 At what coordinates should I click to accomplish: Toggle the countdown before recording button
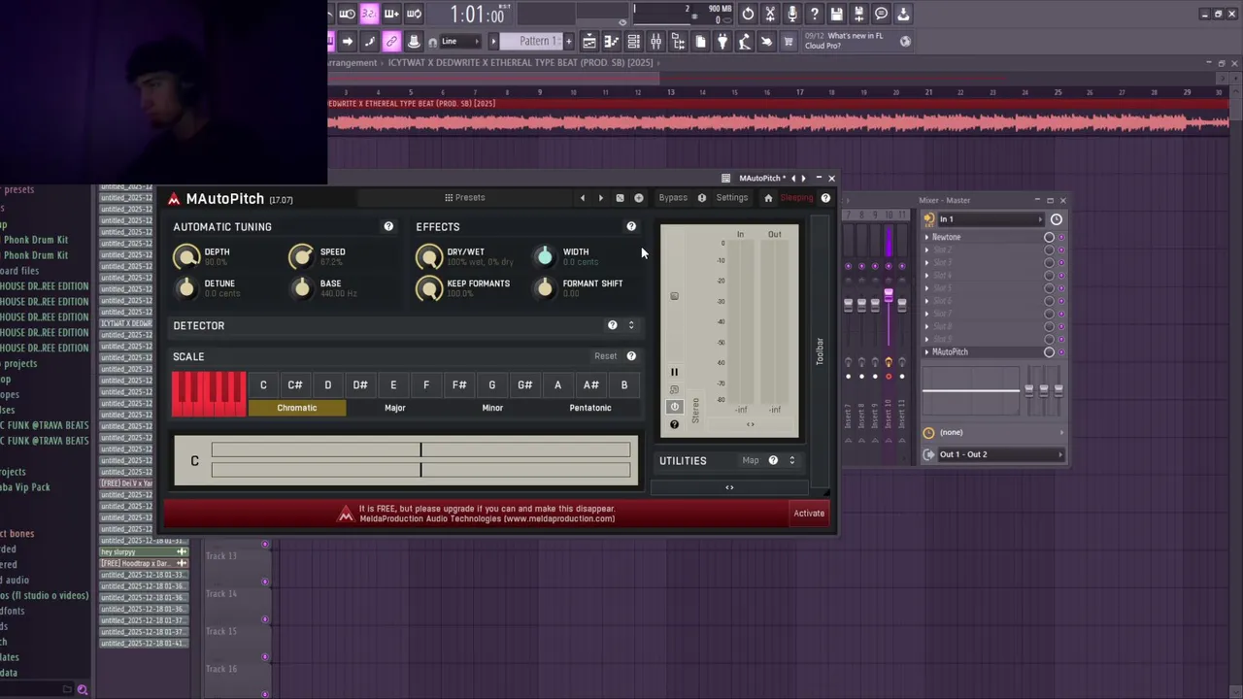pos(369,14)
